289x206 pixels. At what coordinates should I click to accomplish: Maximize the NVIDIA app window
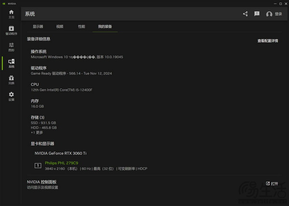pos(280,3)
